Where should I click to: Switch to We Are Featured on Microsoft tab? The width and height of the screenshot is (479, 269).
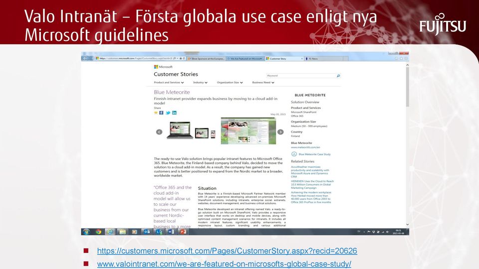coord(245,59)
